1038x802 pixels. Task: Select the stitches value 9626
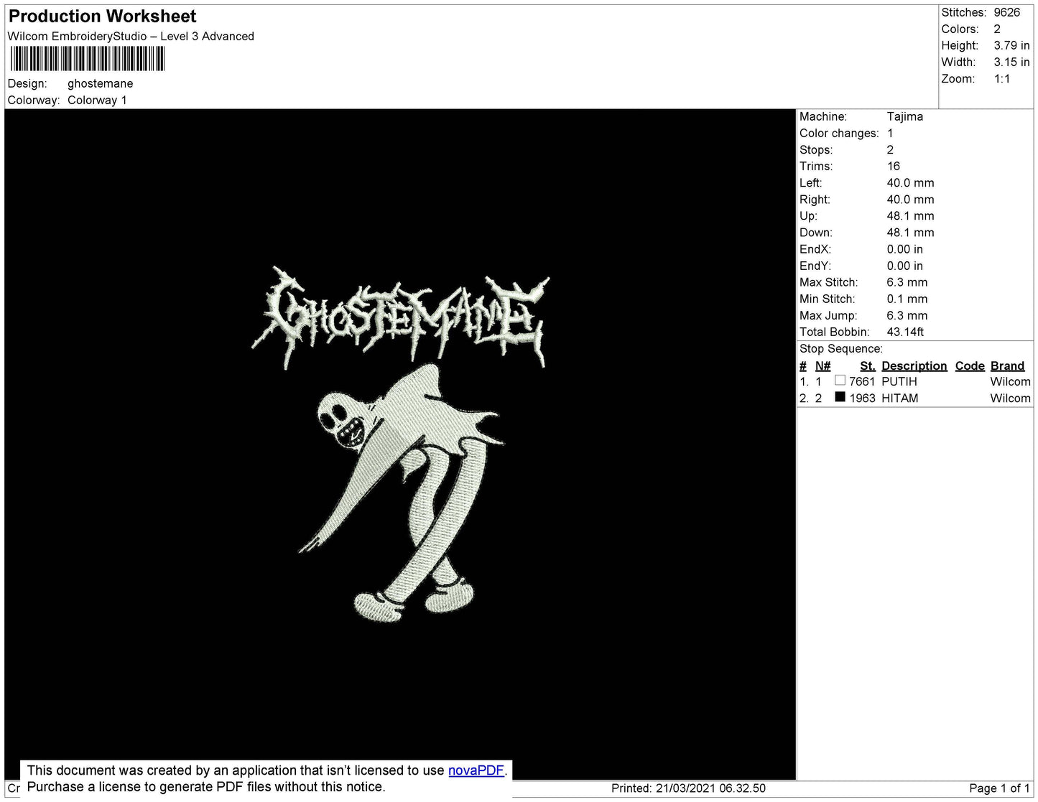[x=1007, y=12]
